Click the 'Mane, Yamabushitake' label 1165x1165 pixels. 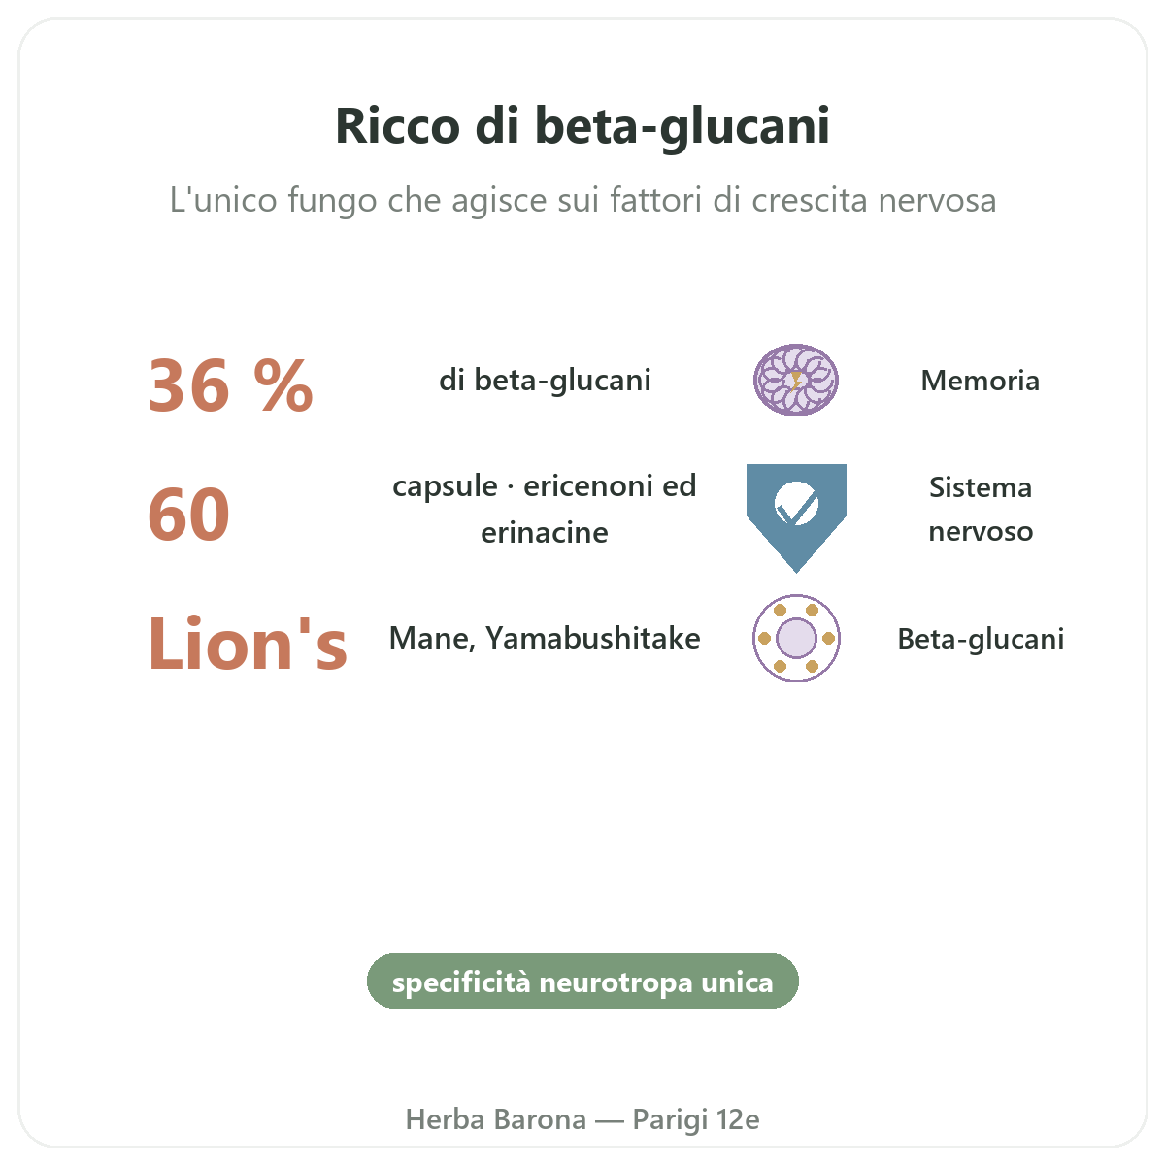coord(545,638)
